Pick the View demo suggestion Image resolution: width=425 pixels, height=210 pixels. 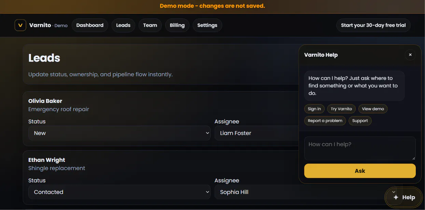coord(373,109)
